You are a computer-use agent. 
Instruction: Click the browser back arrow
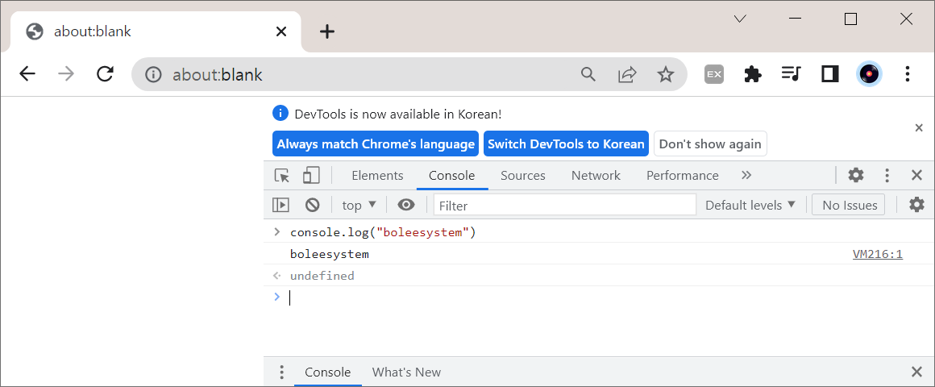point(27,74)
